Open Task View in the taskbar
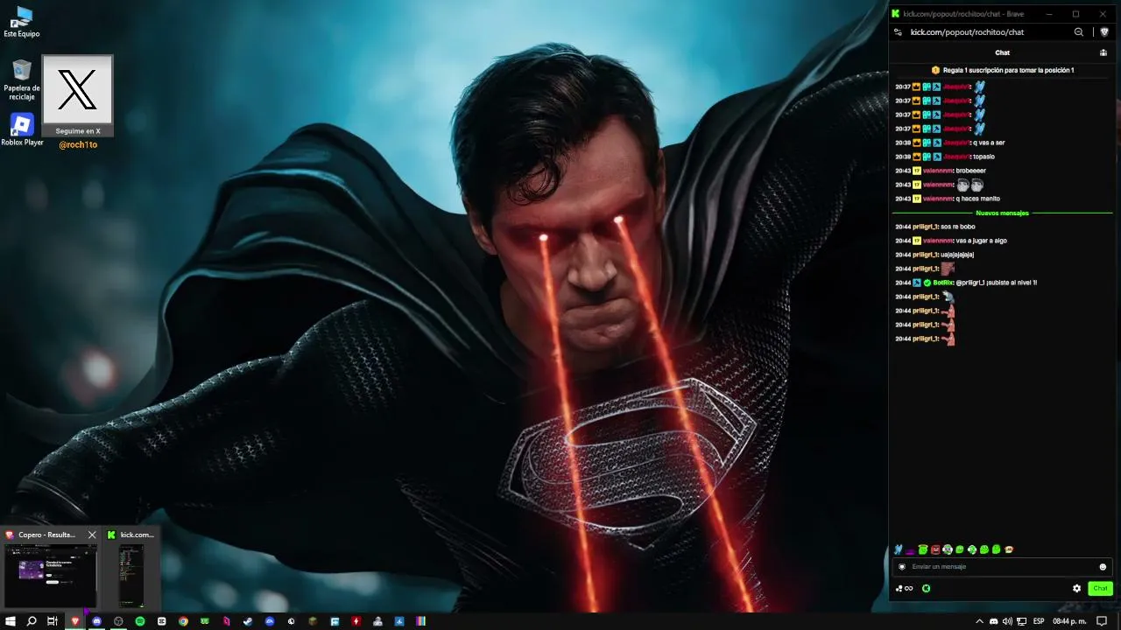1121x630 pixels. tap(53, 621)
